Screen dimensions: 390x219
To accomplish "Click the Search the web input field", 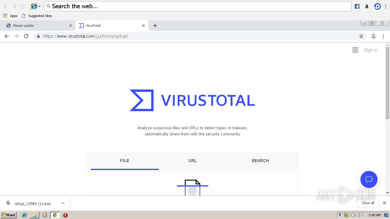I will (x=198, y=6).
